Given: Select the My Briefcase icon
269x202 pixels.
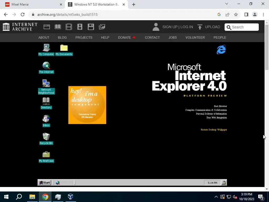Looking at the screenshot, I should (x=46, y=157).
